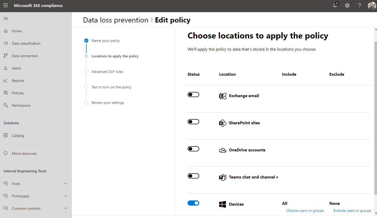Open the Solutions Catalog

pyautogui.click(x=18, y=135)
